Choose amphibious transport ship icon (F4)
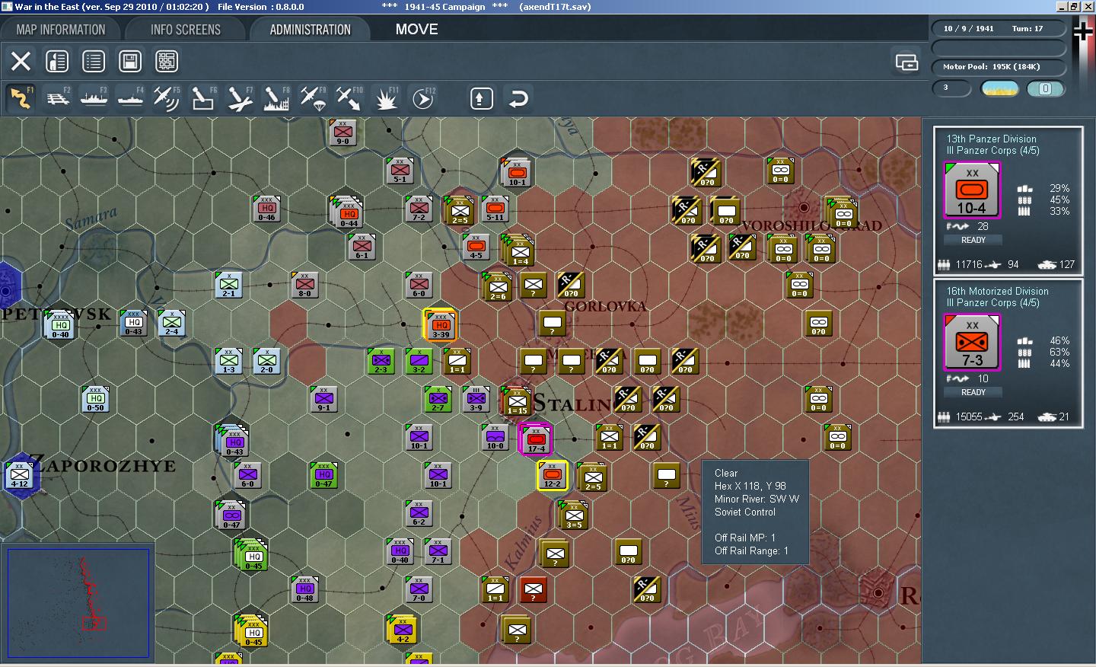1096x667 pixels. click(x=130, y=98)
